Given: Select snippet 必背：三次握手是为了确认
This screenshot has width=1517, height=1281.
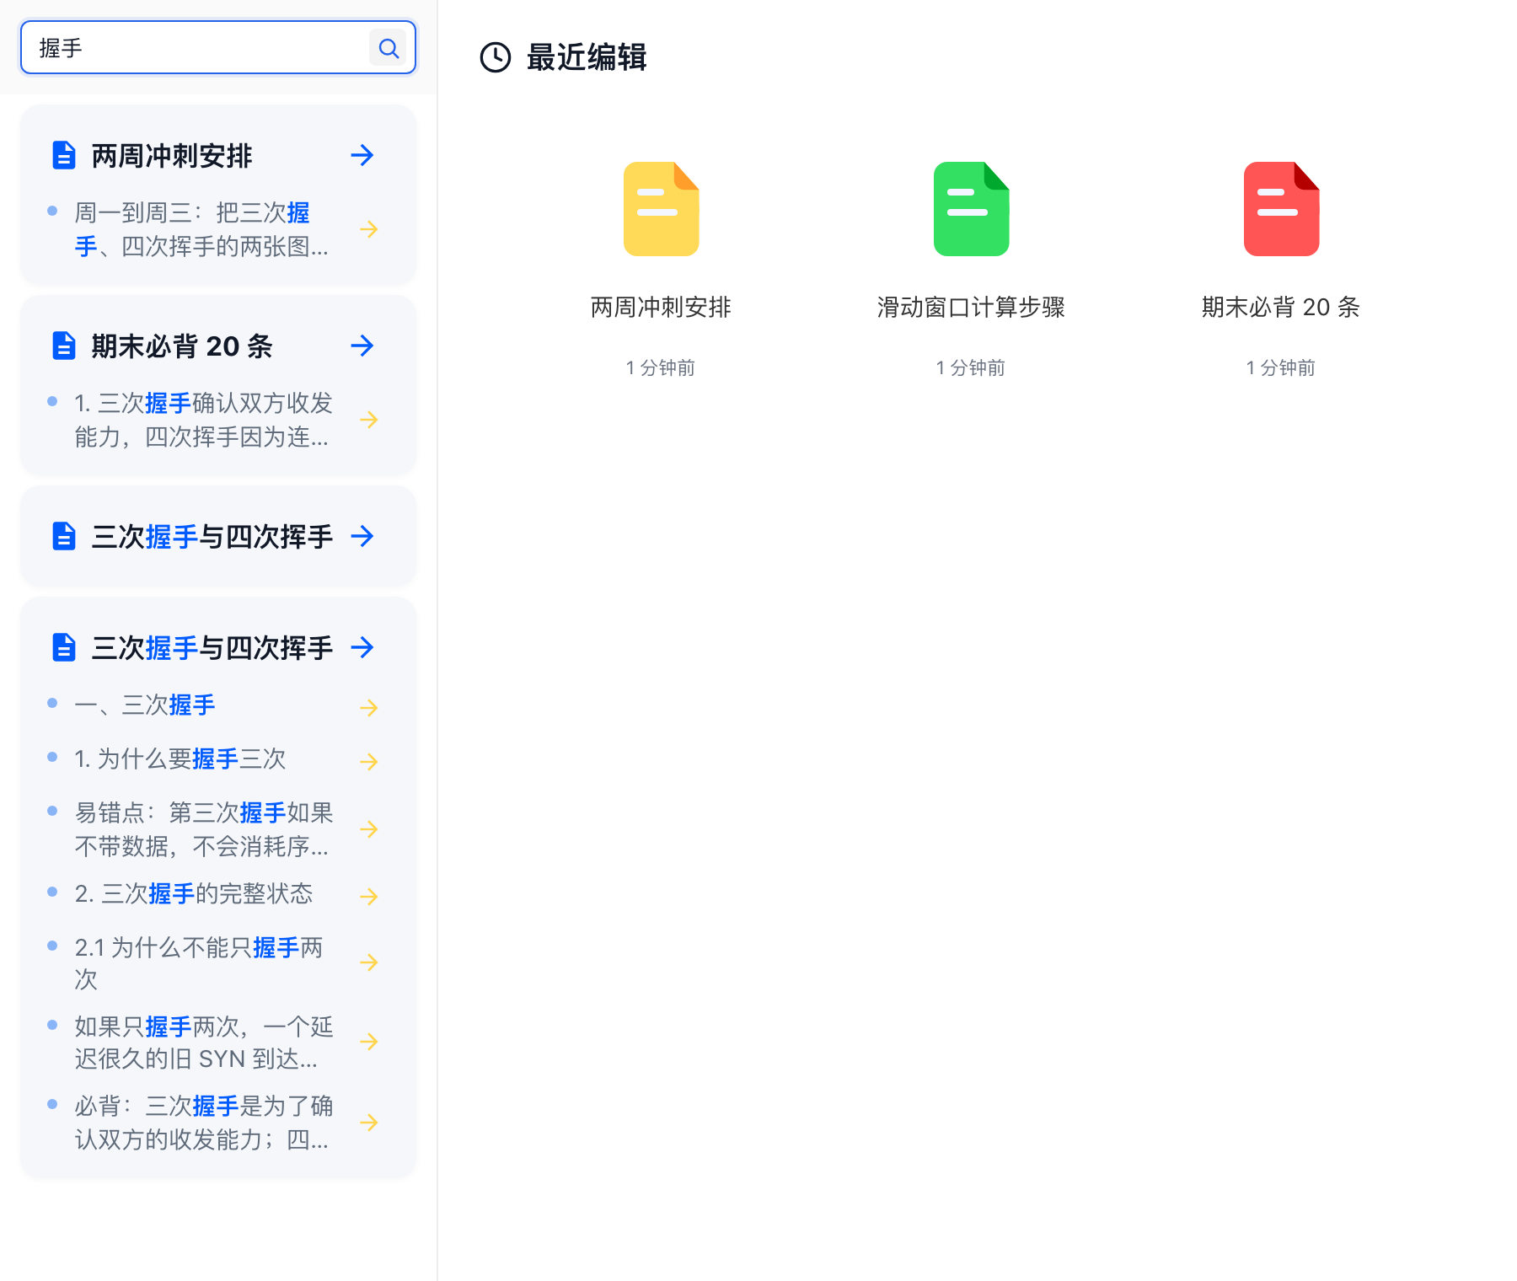Looking at the screenshot, I should (x=204, y=1123).
